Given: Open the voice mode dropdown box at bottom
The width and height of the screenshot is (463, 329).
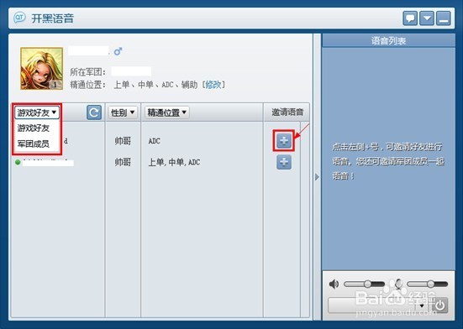Looking at the screenshot, I should [379, 305].
